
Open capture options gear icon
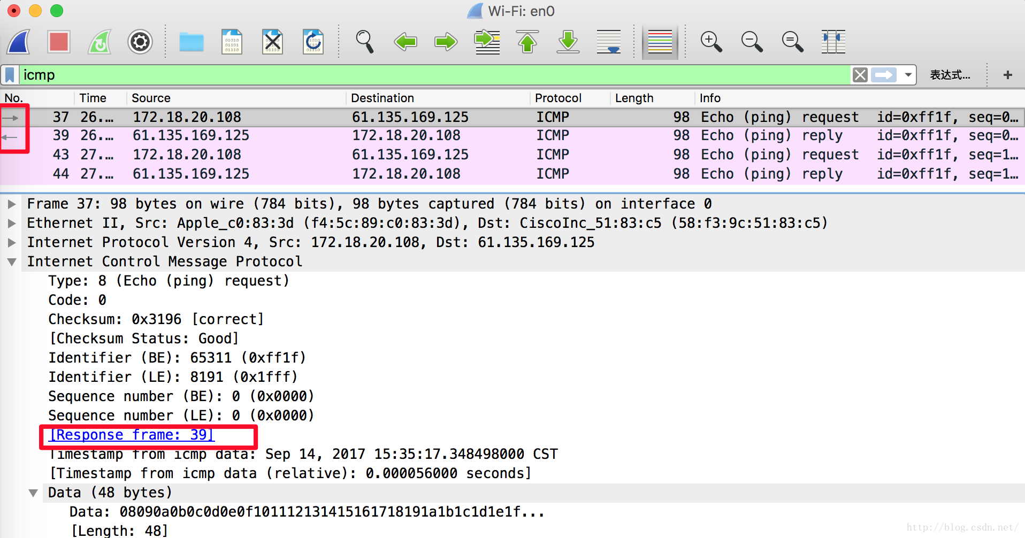(140, 42)
